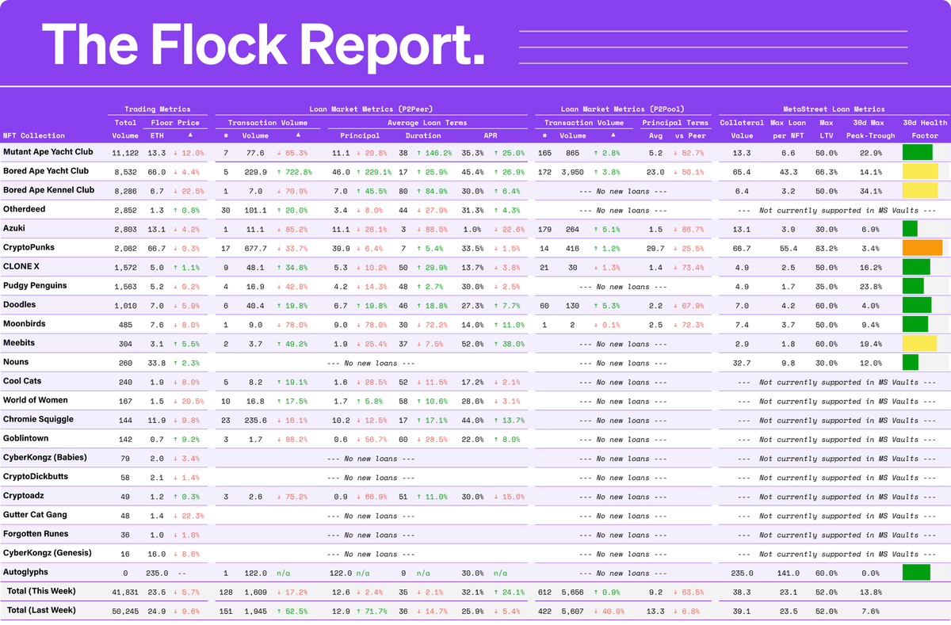Select the Azuki green health factor bar
Screen dimensions: 951x625
[x=910, y=229]
